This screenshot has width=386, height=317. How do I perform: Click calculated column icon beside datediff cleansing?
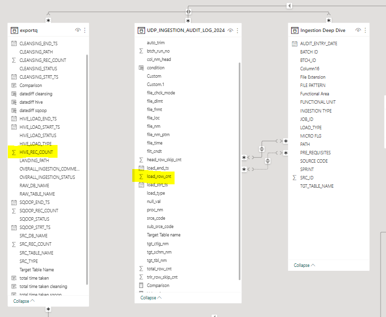click(x=14, y=94)
